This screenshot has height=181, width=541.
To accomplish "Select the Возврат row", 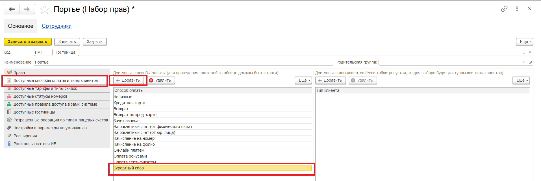I will (213, 109).
